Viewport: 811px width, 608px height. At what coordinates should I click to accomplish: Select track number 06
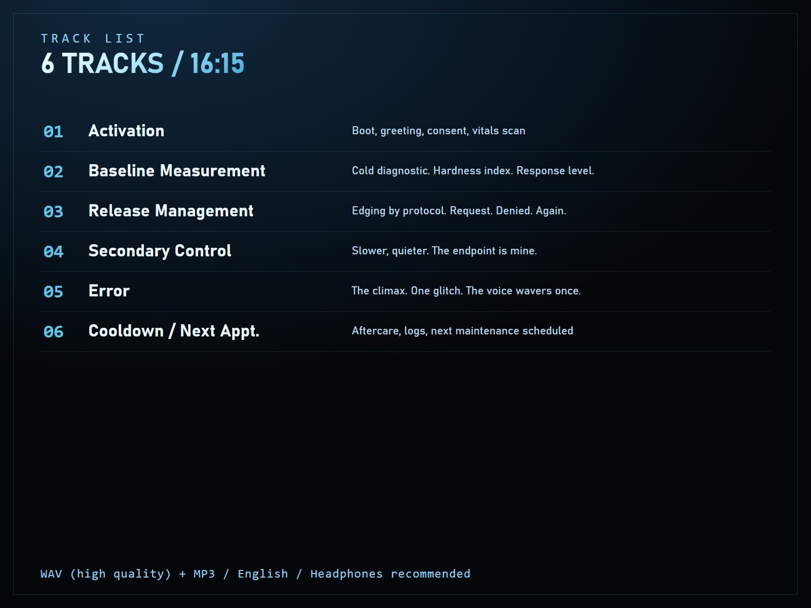tap(53, 332)
